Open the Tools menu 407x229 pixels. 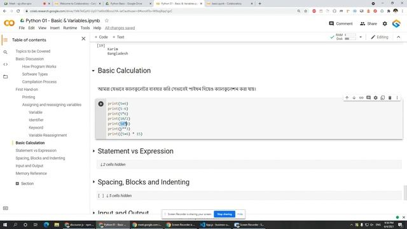pyautogui.click(x=85, y=28)
